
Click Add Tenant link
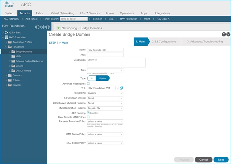(x=32, y=19)
